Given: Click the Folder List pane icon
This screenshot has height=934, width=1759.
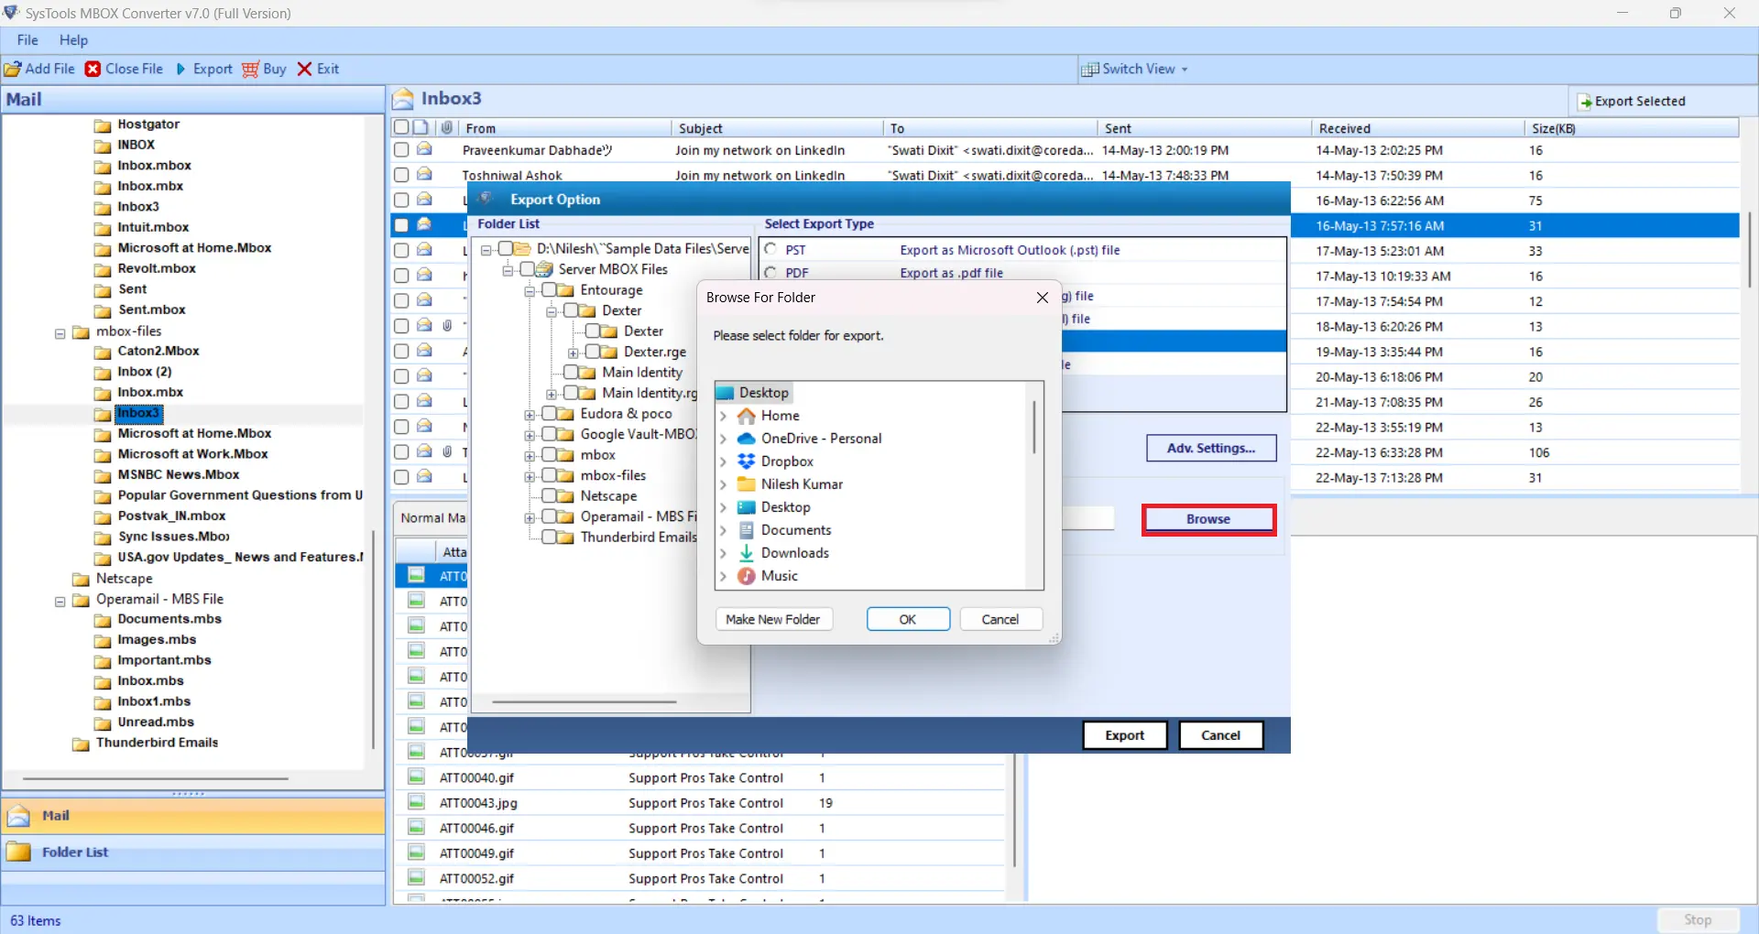Looking at the screenshot, I should [18, 852].
